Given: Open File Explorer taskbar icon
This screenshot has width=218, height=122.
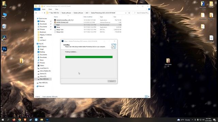Looking at the screenshot, I should [x=42, y=120].
